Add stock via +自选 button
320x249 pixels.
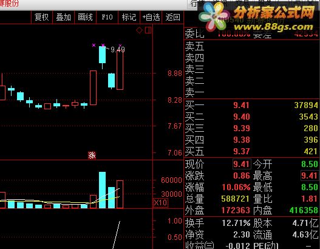pyautogui.click(x=151, y=18)
